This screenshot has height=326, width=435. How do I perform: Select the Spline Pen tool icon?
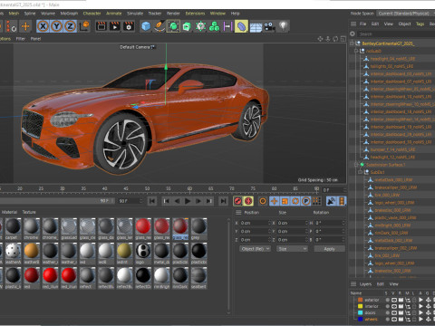[x=159, y=26]
